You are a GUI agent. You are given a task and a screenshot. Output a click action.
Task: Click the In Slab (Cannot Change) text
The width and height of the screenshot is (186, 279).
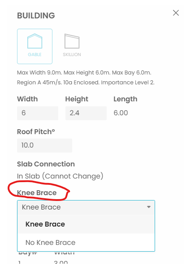[60, 176]
